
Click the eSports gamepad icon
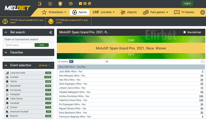(123, 12)
